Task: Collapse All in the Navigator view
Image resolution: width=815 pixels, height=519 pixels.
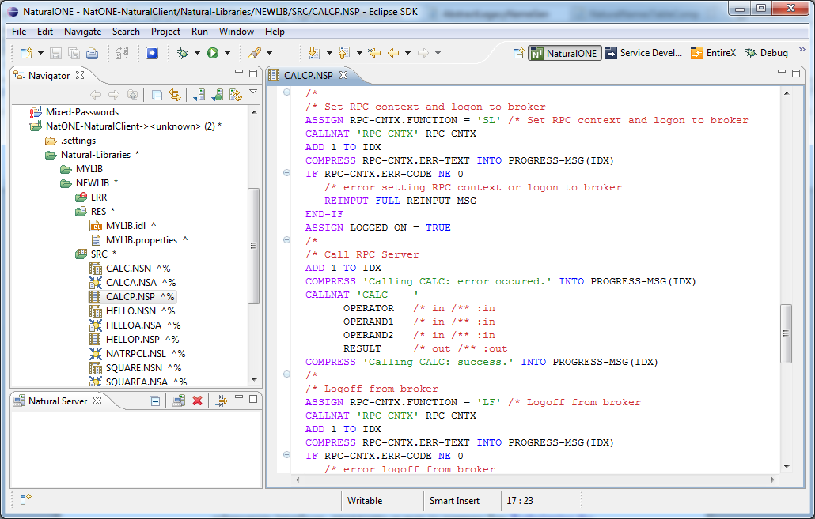Action: 157,95
